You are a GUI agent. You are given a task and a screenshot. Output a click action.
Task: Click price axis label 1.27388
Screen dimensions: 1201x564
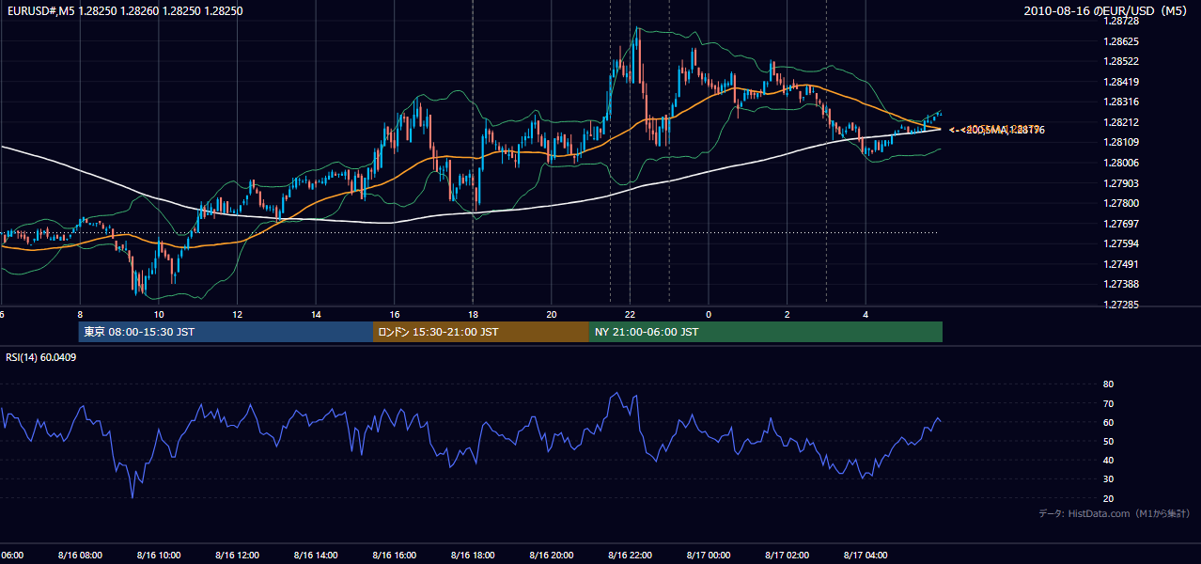pos(1122,284)
